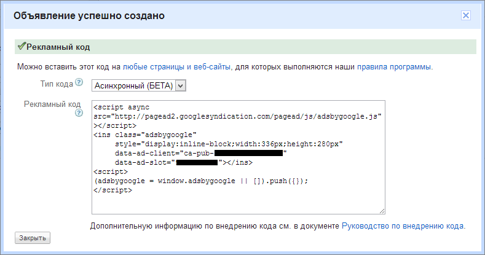Open help icon next to Тип кода
This screenshot has width=485, height=255.
[x=79, y=82]
